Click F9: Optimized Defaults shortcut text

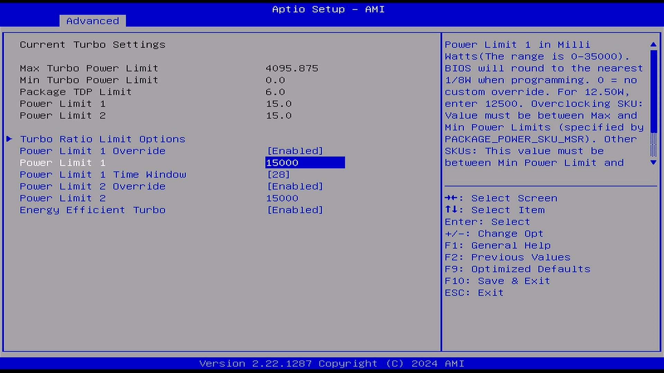point(517,269)
